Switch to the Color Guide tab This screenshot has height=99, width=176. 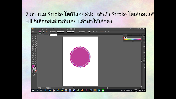pyautogui.click(x=130, y=35)
